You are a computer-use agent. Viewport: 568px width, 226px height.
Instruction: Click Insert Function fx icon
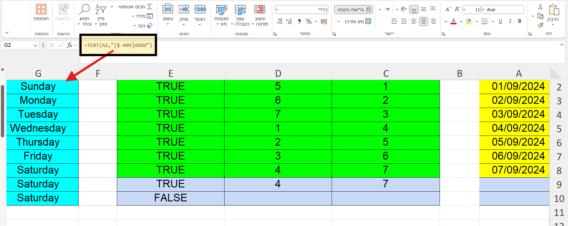click(x=69, y=45)
